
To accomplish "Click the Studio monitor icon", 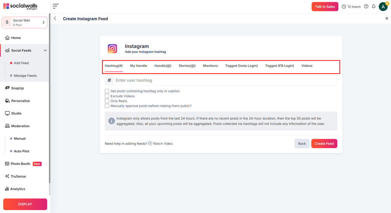I will click(7, 113).
